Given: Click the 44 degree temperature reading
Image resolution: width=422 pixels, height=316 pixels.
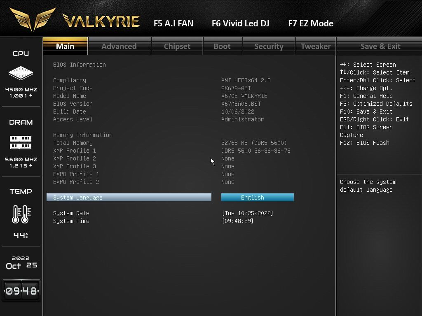Looking at the screenshot, I should point(21,235).
